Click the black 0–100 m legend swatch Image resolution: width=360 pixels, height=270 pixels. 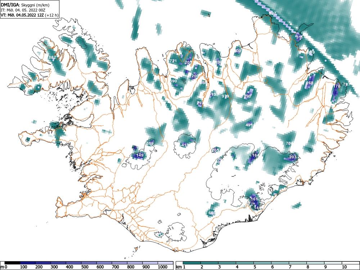[12, 263]
